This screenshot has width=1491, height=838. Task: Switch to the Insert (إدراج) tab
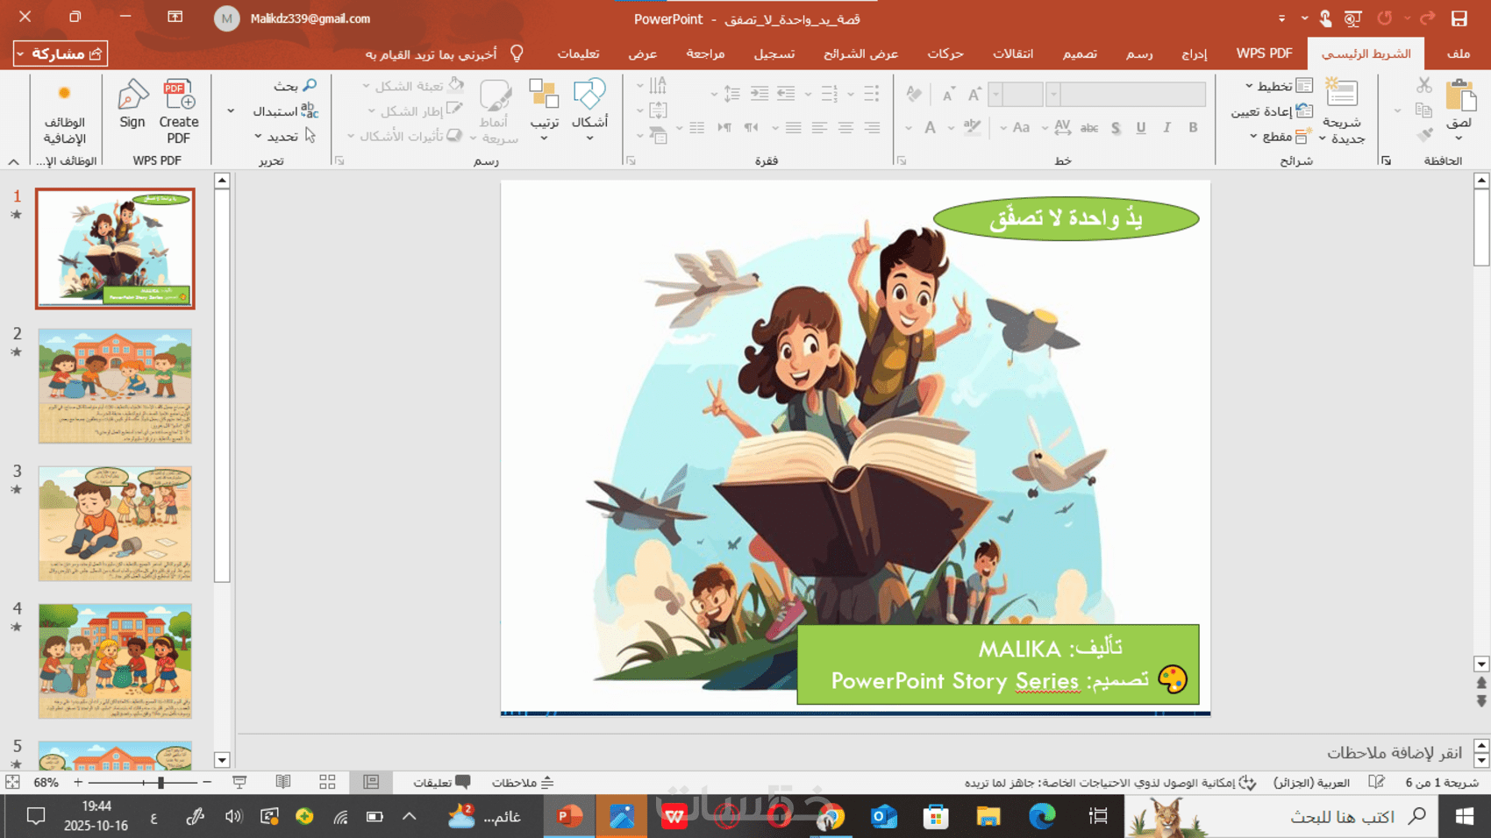pyautogui.click(x=1194, y=53)
